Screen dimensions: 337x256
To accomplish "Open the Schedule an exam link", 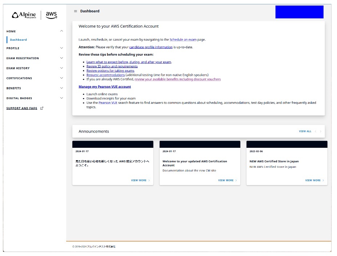I will (183, 40).
